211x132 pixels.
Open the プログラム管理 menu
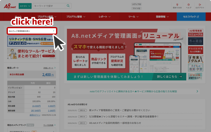(x=76, y=16)
